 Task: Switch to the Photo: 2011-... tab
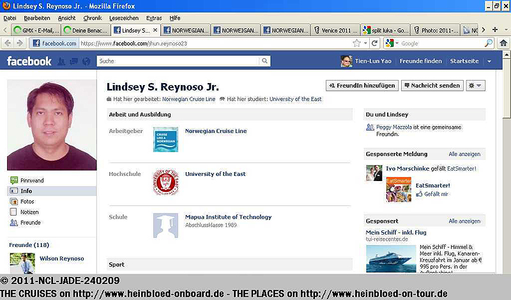(436, 30)
